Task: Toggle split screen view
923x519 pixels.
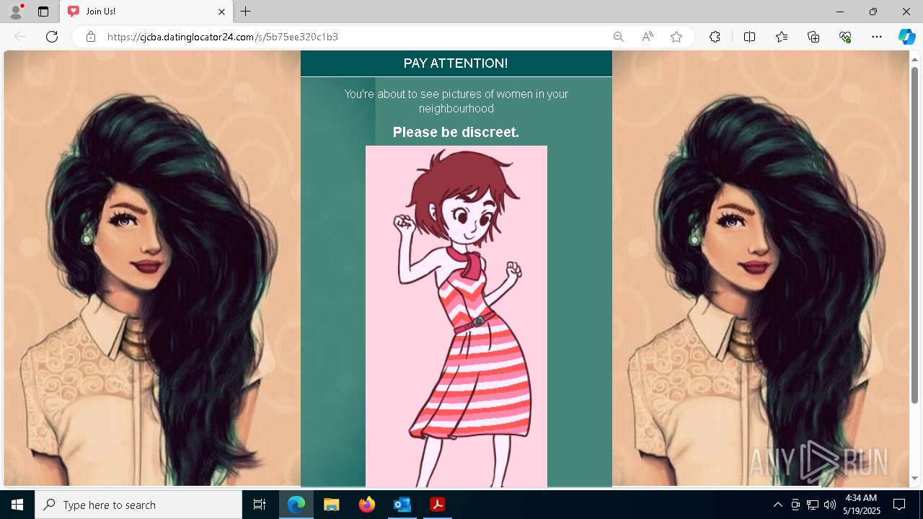Action: [x=749, y=37]
